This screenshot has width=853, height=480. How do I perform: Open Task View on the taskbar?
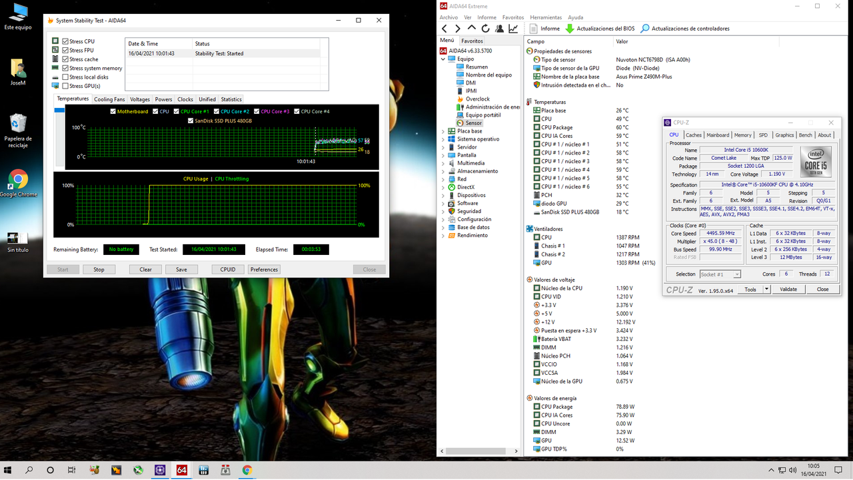point(72,470)
